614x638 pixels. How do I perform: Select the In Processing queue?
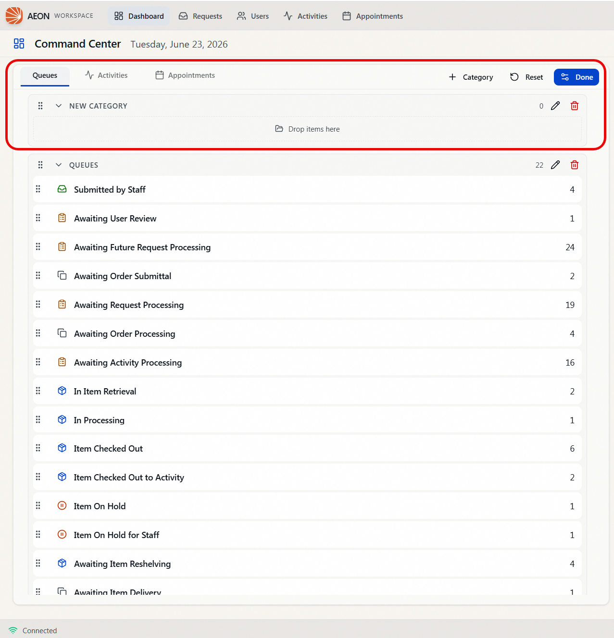point(307,420)
